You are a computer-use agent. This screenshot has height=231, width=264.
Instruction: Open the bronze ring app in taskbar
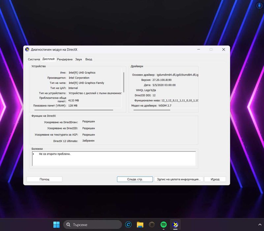(152, 225)
